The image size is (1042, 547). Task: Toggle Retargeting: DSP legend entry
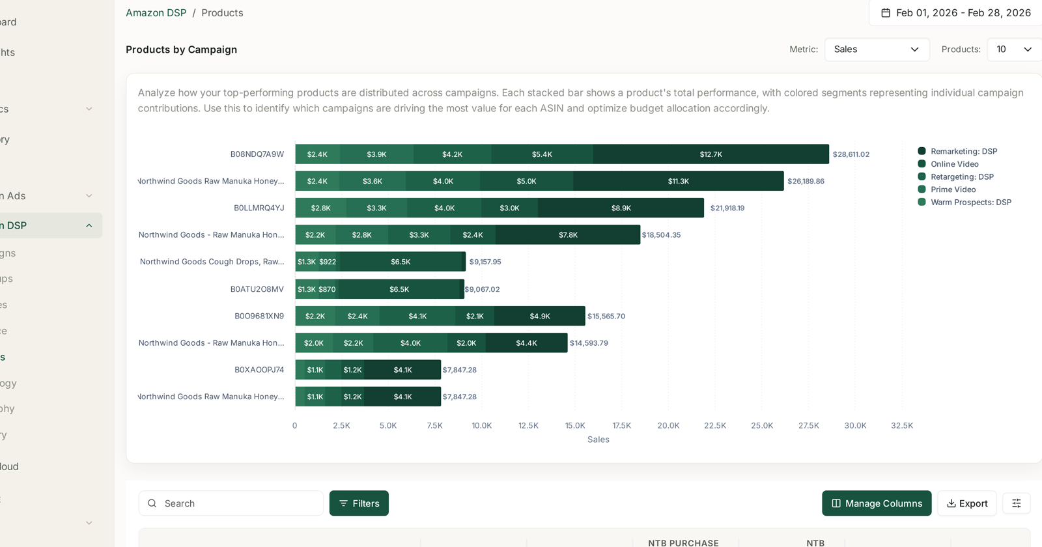pos(956,176)
